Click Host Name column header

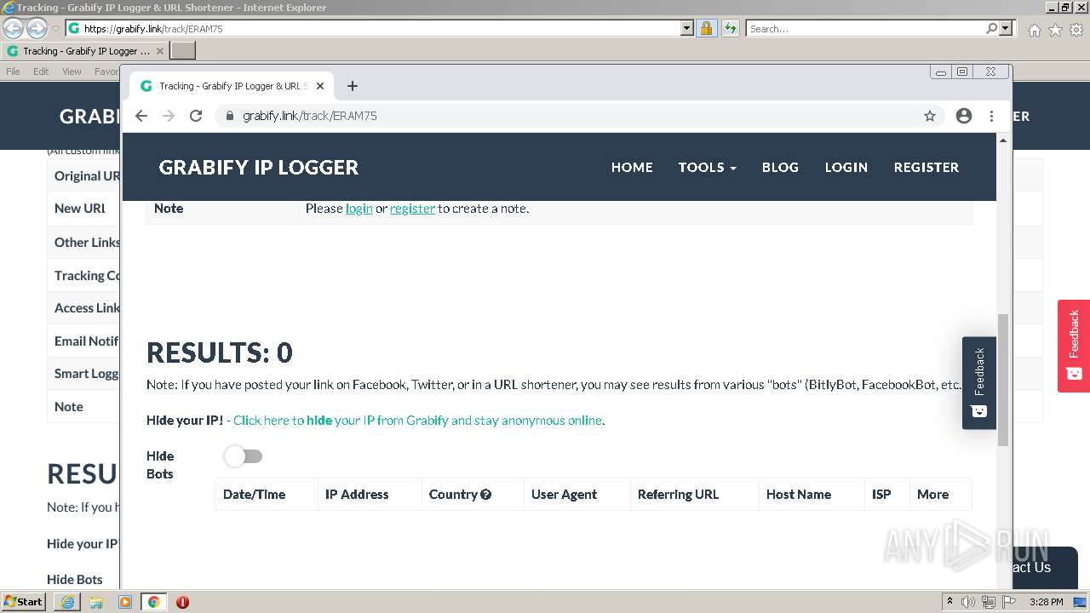point(812,495)
